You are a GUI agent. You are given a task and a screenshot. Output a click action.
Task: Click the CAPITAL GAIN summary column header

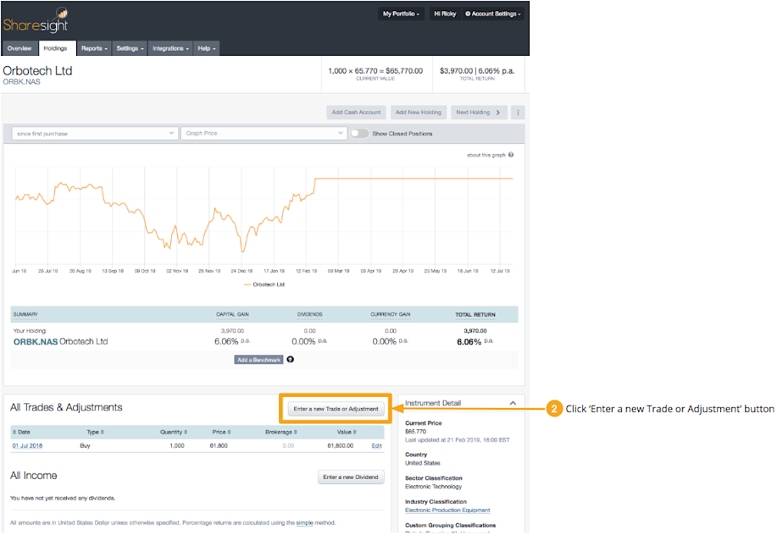pyautogui.click(x=232, y=314)
